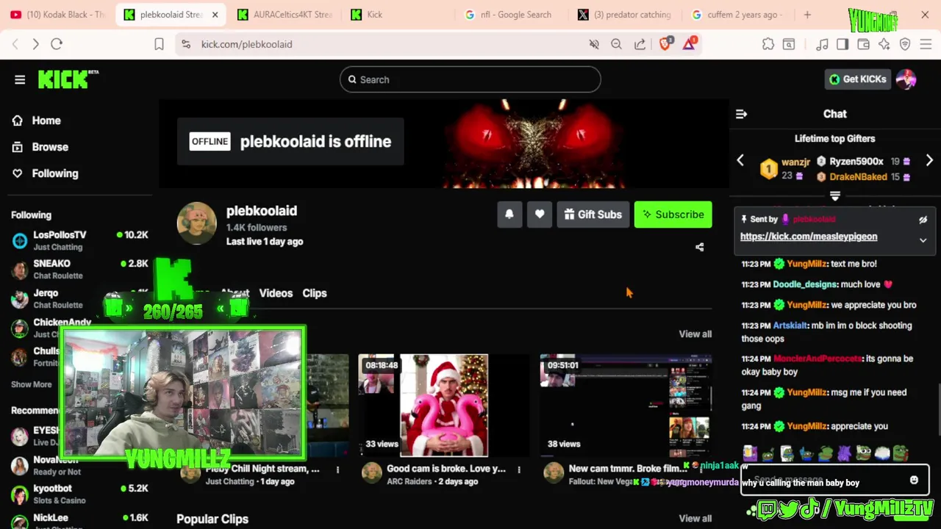Image resolution: width=941 pixels, height=529 pixels.
Task: Switch to the Videos tab
Action: [276, 293]
